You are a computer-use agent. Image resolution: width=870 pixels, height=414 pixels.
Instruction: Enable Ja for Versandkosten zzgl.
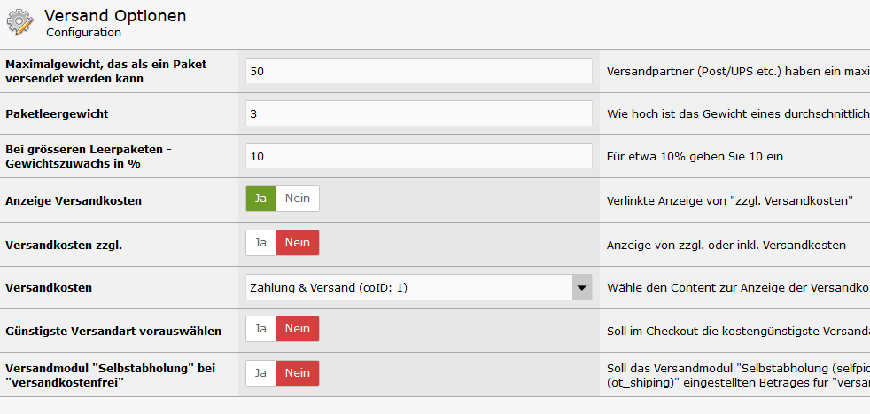[261, 243]
